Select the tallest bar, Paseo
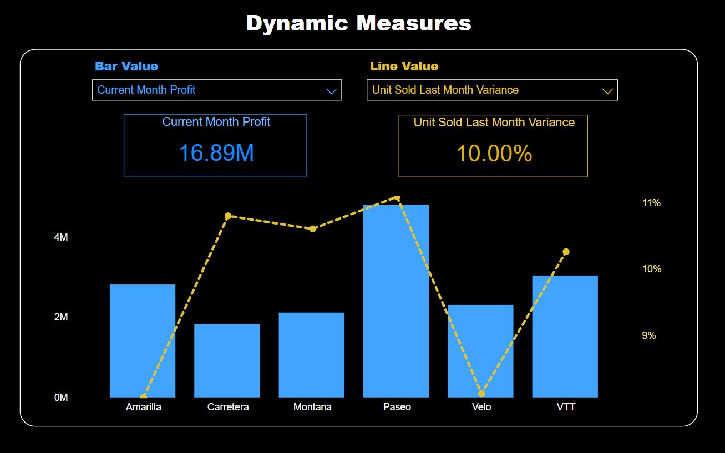 (x=396, y=301)
